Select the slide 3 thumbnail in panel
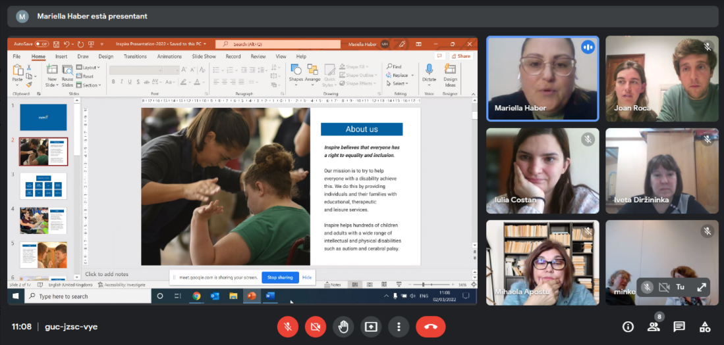This screenshot has height=345, width=724. 43,186
